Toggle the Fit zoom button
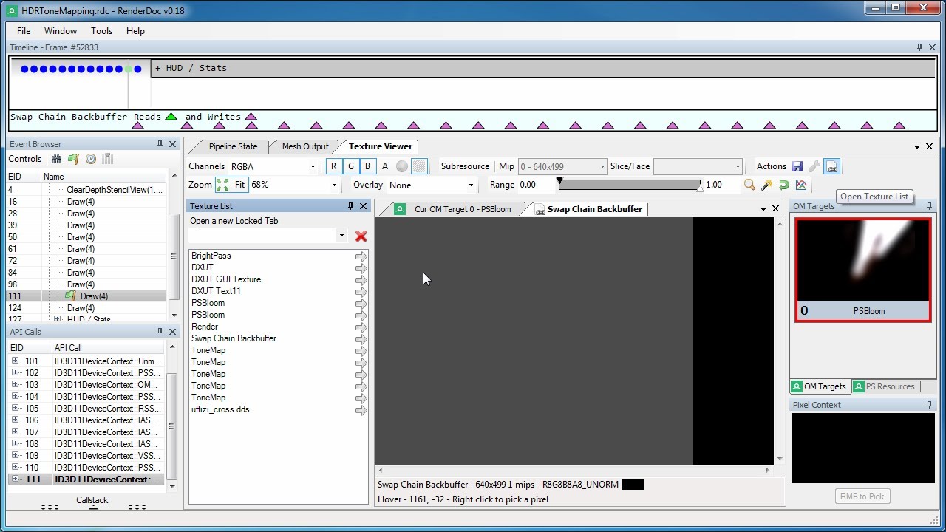The height and width of the screenshot is (532, 946). [232, 185]
